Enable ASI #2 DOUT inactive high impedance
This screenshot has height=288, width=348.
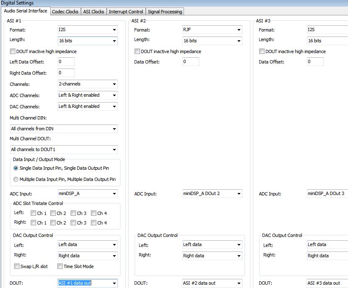point(137,51)
